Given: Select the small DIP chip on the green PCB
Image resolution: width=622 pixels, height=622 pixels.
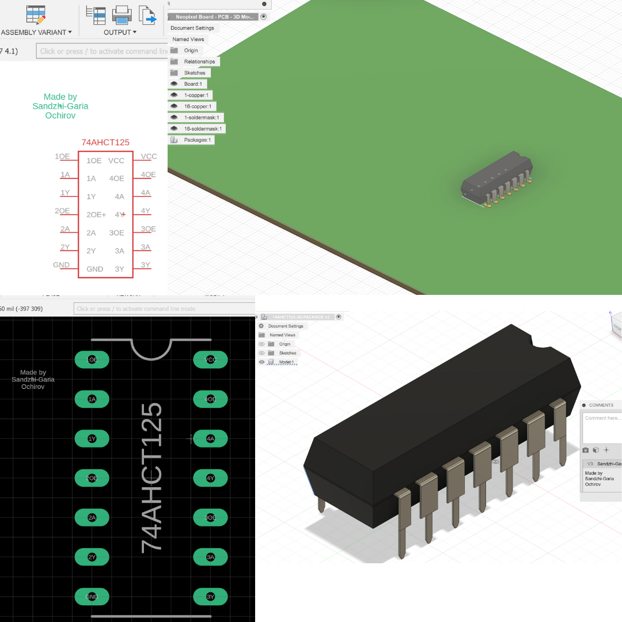Looking at the screenshot, I should pyautogui.click(x=496, y=178).
